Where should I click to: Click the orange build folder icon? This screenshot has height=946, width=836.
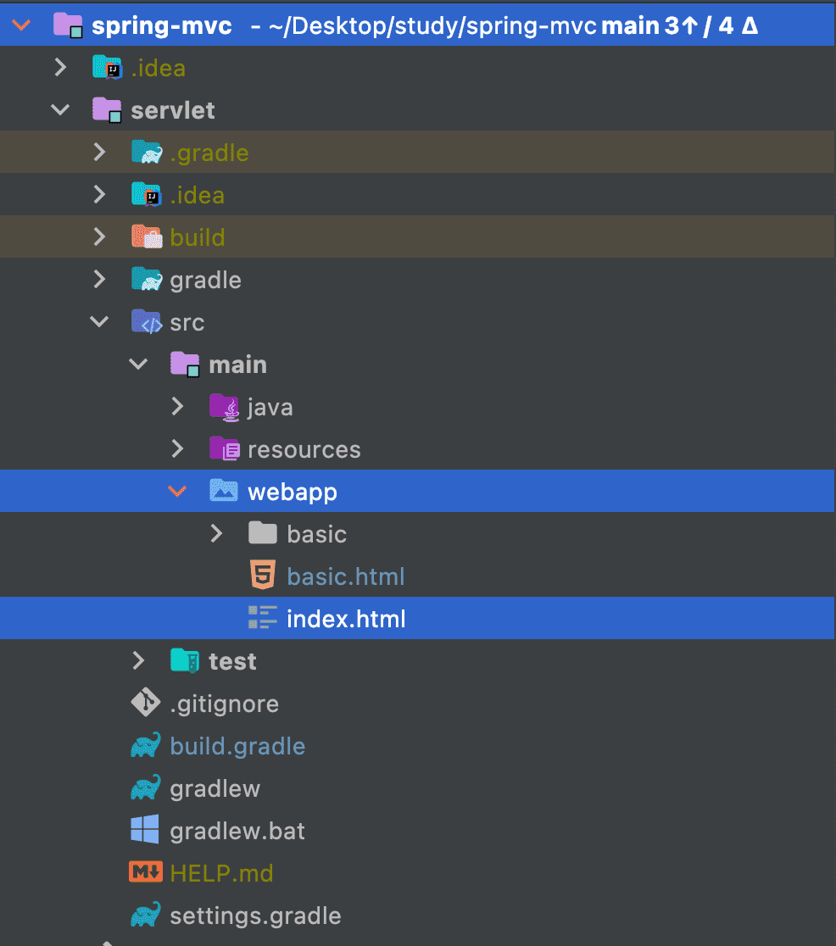coord(147,236)
